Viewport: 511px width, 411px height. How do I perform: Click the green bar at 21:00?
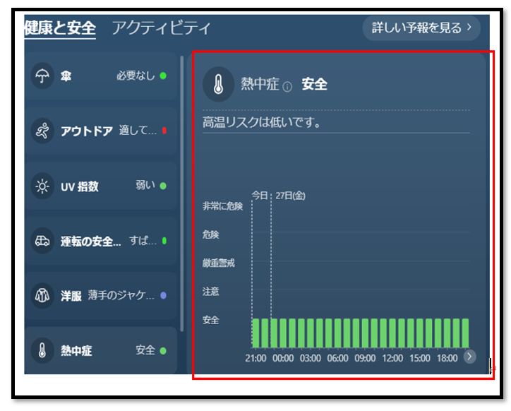pos(255,333)
